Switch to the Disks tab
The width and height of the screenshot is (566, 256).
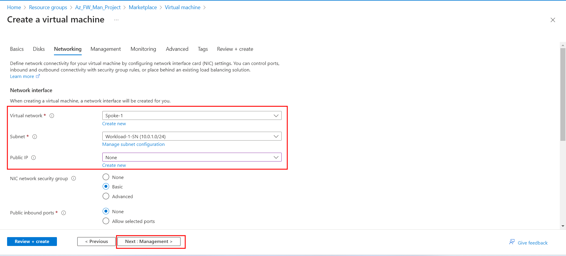(x=39, y=49)
